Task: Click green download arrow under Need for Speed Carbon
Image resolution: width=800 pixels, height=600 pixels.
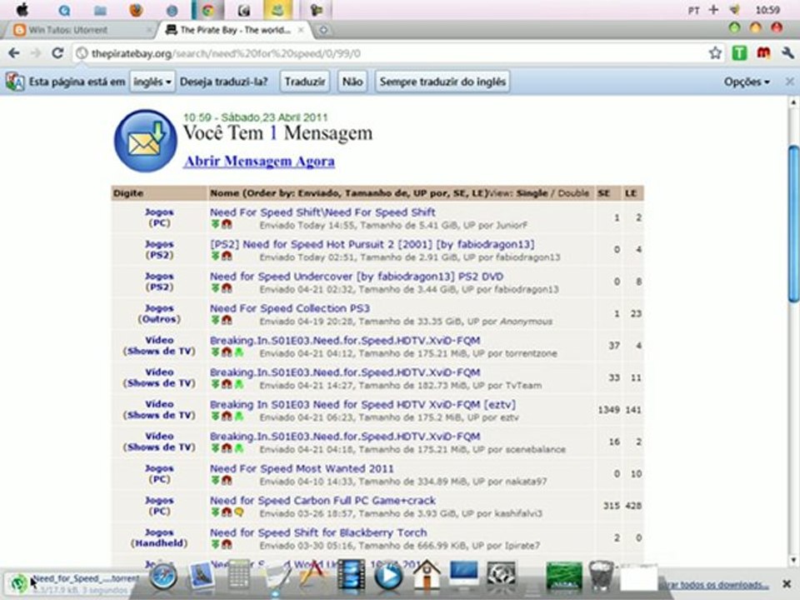Action: pyautogui.click(x=215, y=512)
